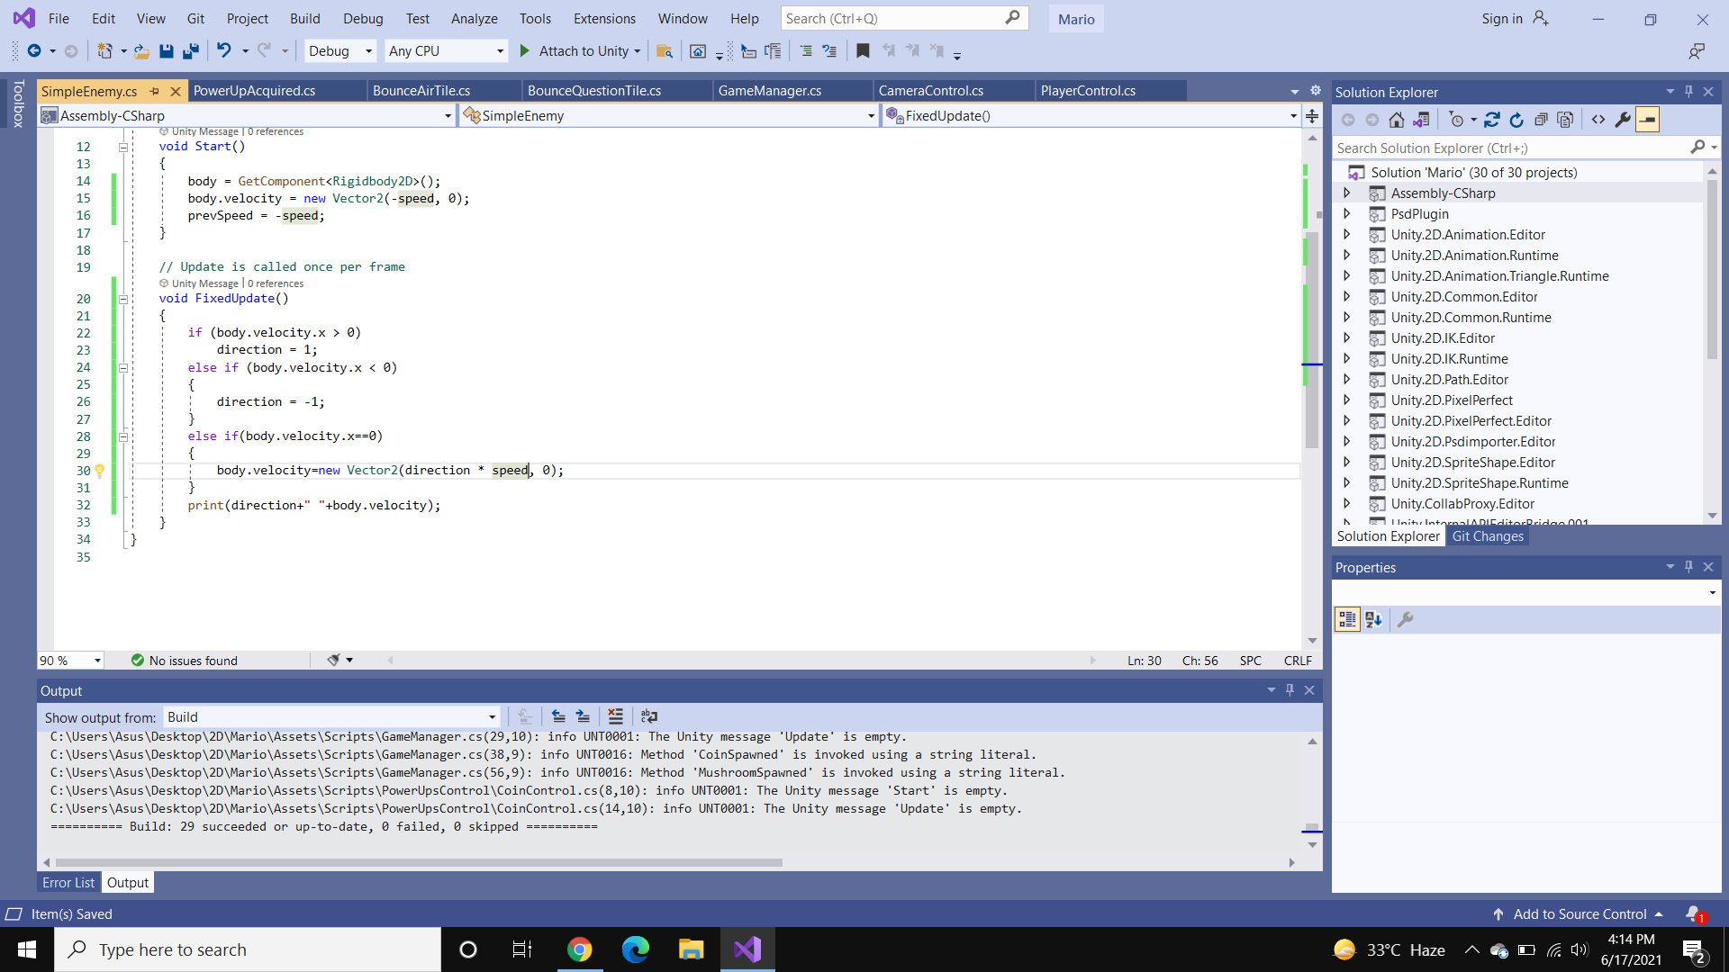Clear all output with the Clear All icon
The height and width of the screenshot is (972, 1729).
click(x=615, y=716)
